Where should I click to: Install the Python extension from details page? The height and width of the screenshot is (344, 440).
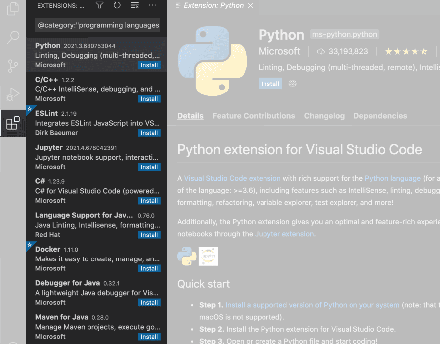pyautogui.click(x=270, y=84)
